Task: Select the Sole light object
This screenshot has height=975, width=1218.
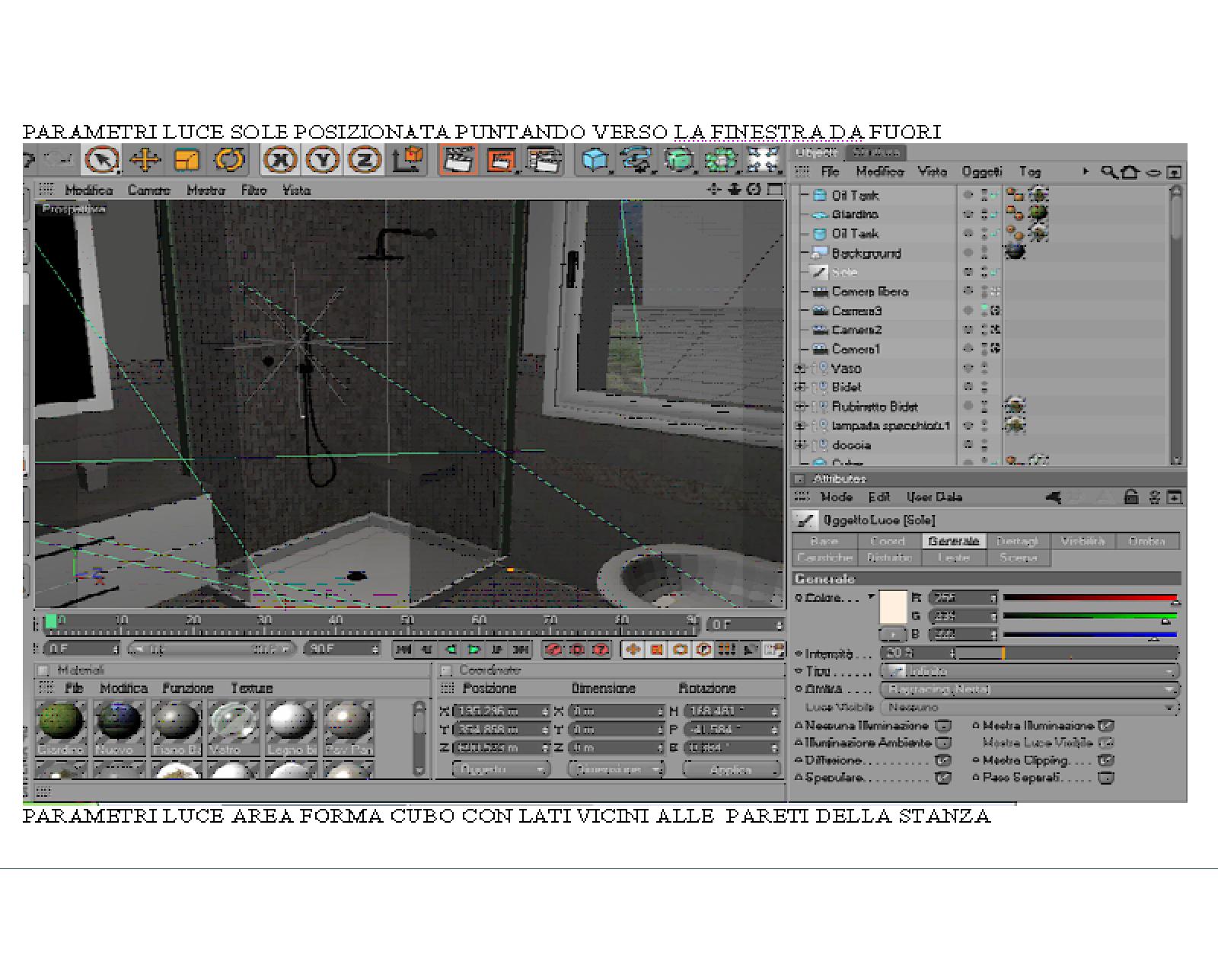Action: [844, 272]
